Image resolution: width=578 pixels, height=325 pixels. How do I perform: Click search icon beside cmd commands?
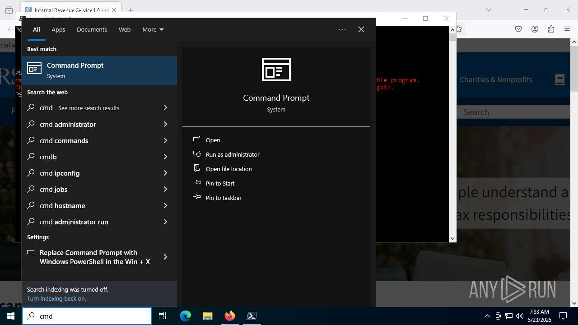(x=31, y=140)
